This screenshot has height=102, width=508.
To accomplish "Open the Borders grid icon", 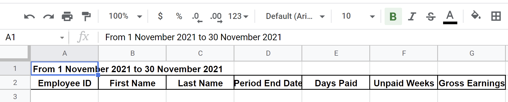I will click(496, 16).
